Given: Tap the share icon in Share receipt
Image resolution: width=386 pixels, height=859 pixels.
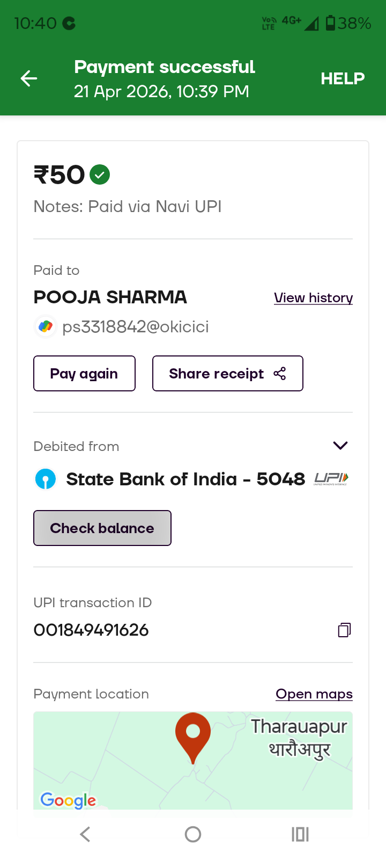Looking at the screenshot, I should coord(279,374).
